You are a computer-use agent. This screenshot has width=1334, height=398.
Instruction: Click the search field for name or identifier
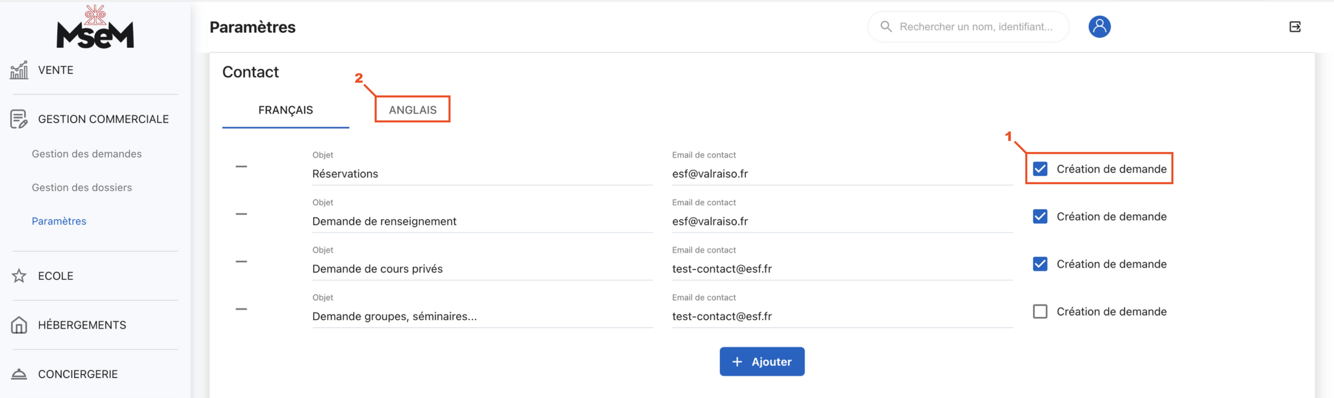(x=975, y=27)
